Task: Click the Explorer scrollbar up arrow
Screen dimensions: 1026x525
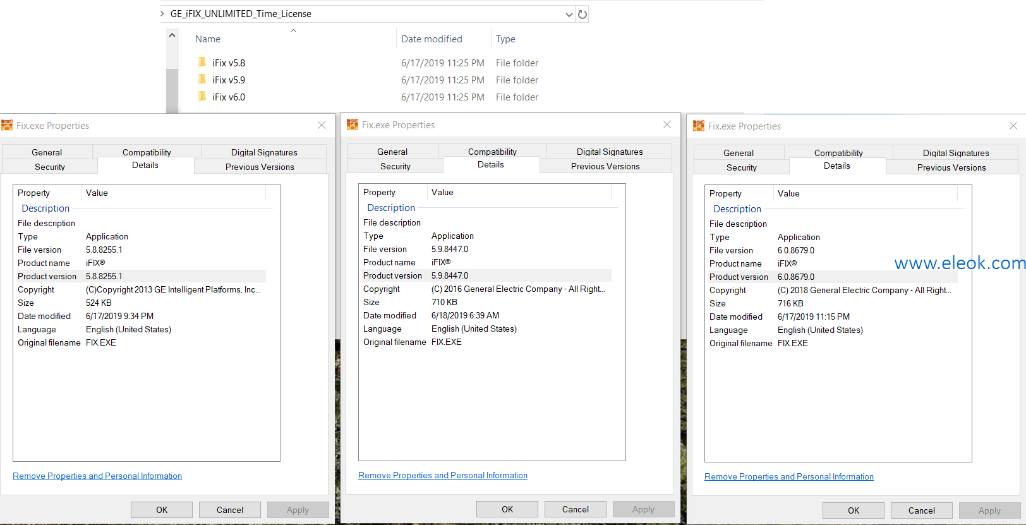Action: [172, 35]
